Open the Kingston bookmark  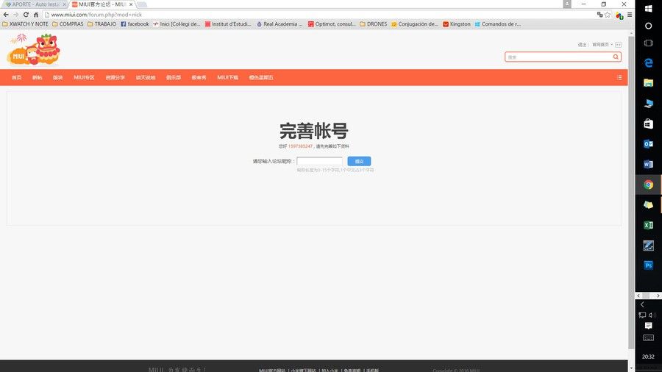tap(456, 24)
